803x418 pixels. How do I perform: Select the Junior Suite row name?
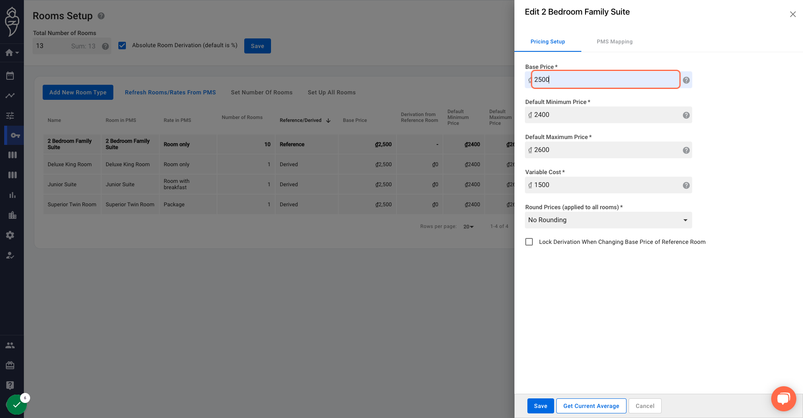[x=62, y=185]
